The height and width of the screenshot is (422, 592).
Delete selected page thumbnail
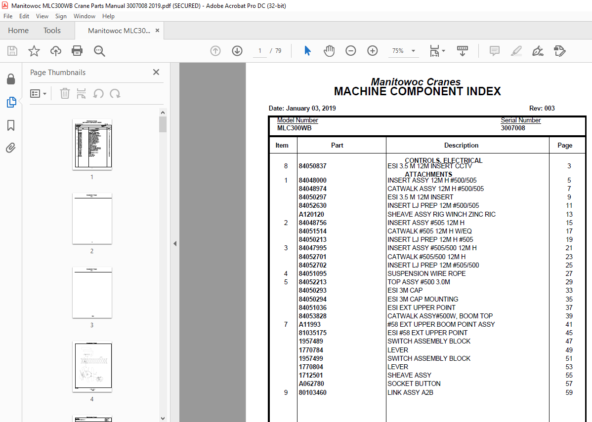(x=65, y=93)
